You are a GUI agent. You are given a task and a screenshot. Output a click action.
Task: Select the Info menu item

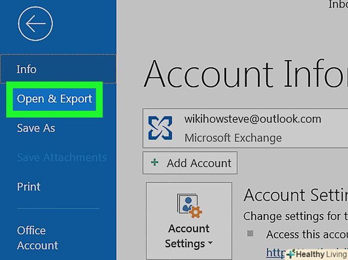(x=58, y=69)
